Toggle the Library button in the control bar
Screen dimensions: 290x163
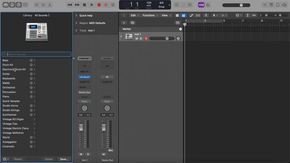click(5, 5)
